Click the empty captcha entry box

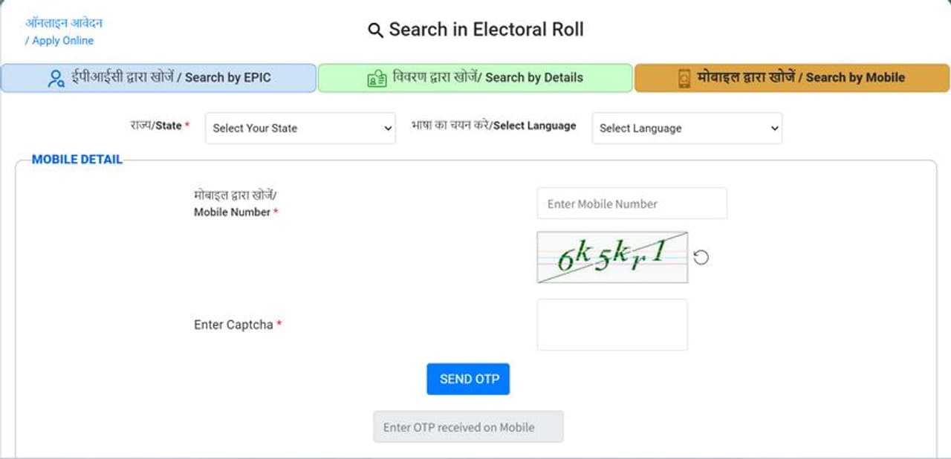(612, 325)
